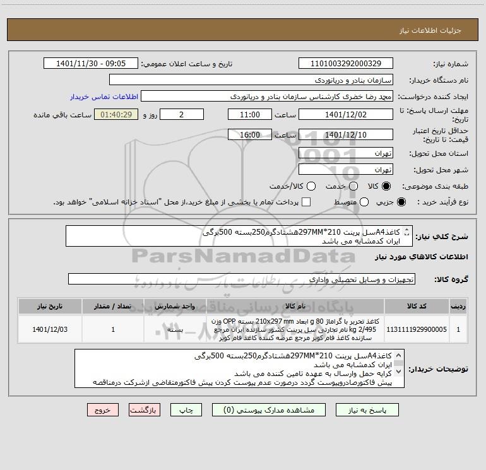Click quantity cell showing 1
Image resolution: width=486 pixels, height=470 pixels.
(x=113, y=329)
